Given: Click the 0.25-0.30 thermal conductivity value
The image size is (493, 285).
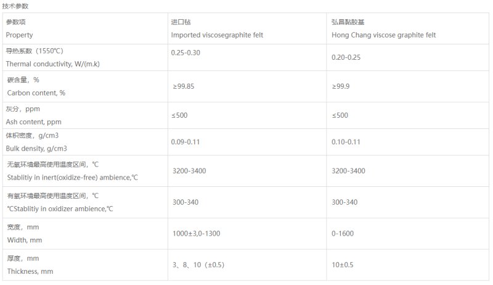Looking at the screenshot, I should pyautogui.click(x=185, y=52).
